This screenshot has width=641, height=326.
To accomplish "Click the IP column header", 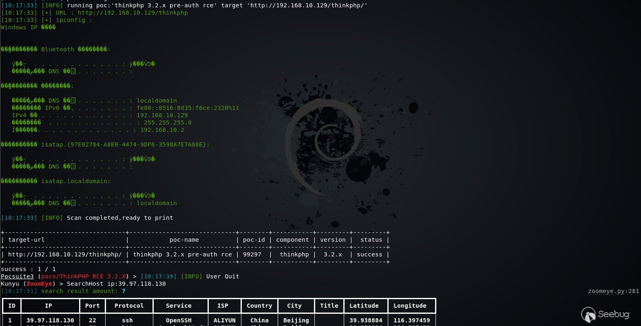I will click(49, 306).
